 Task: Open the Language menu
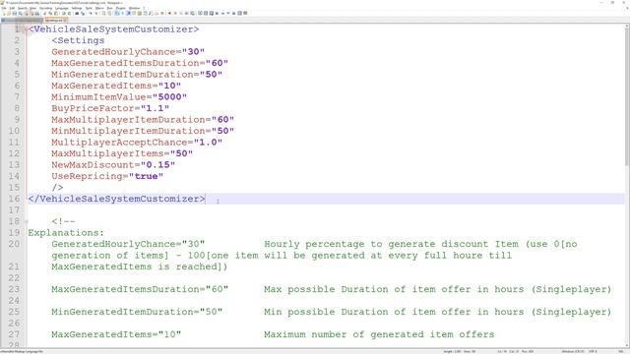pos(61,8)
